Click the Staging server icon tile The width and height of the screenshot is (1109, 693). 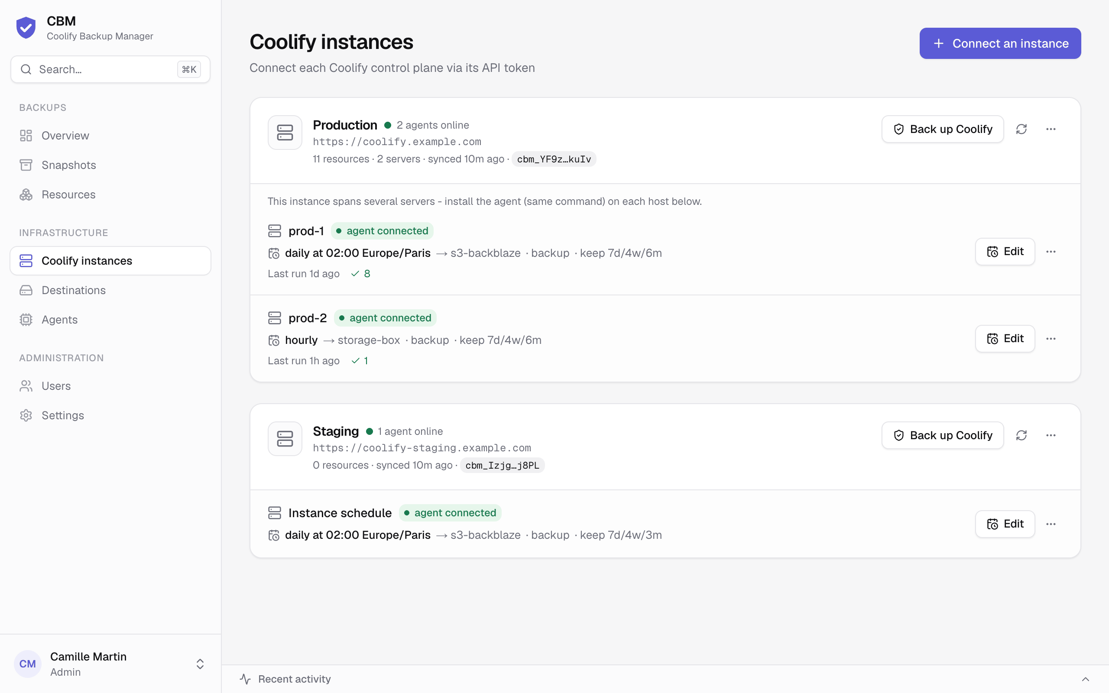pos(285,439)
